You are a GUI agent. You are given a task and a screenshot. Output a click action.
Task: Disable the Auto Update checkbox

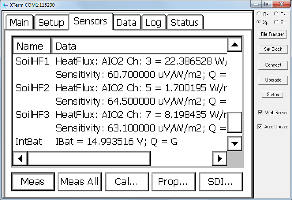(260, 127)
